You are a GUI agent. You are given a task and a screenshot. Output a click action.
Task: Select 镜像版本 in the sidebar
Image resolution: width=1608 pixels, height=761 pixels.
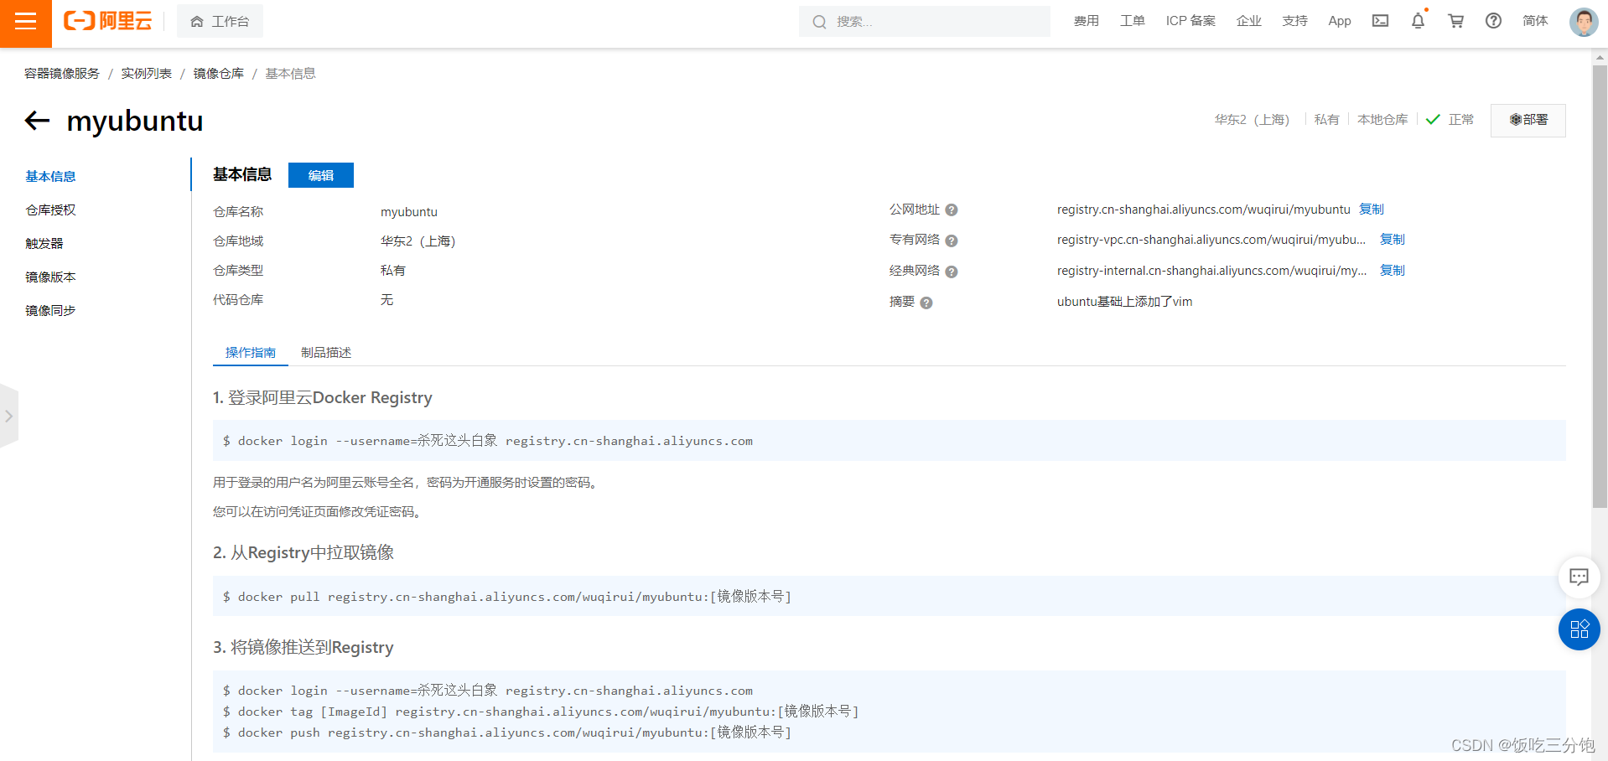point(50,277)
